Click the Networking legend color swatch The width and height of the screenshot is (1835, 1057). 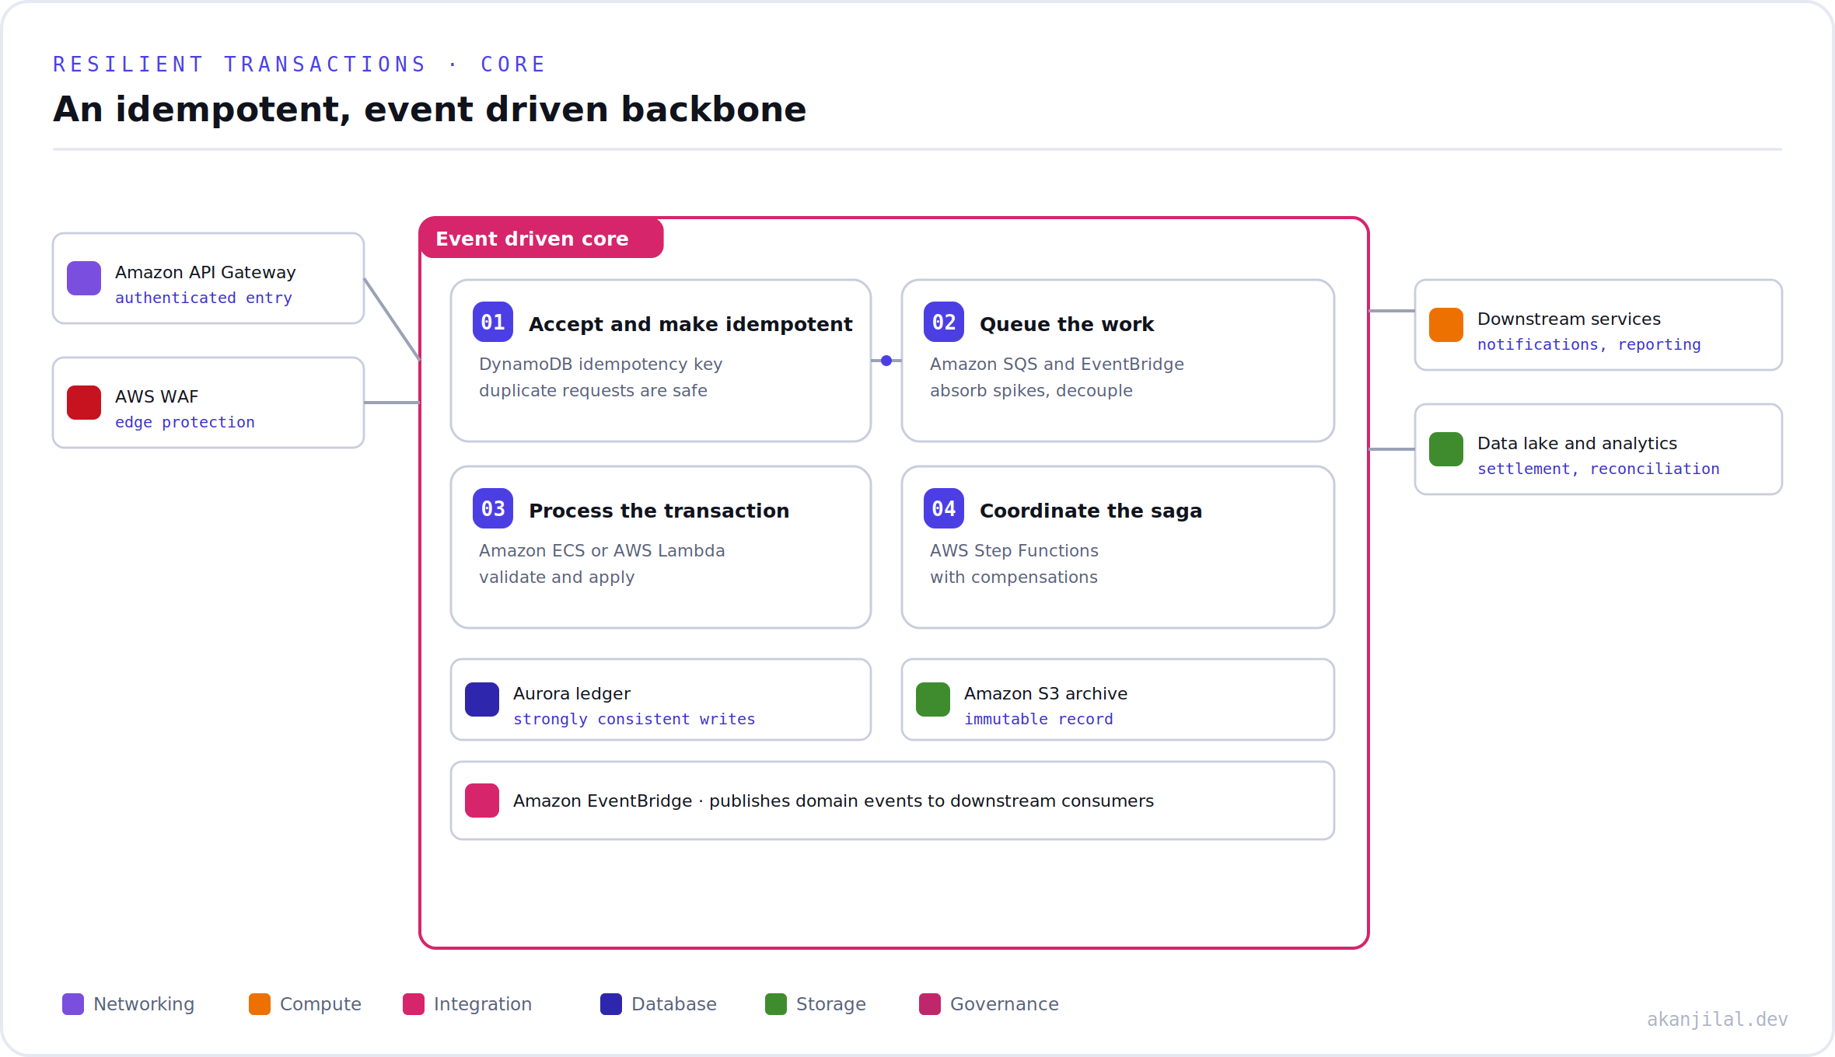tap(73, 1004)
